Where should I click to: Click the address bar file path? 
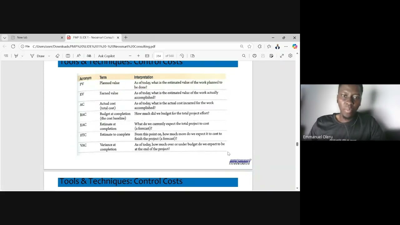94,47
